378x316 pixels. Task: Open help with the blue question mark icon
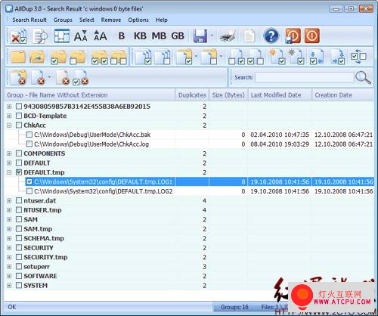tap(271, 36)
